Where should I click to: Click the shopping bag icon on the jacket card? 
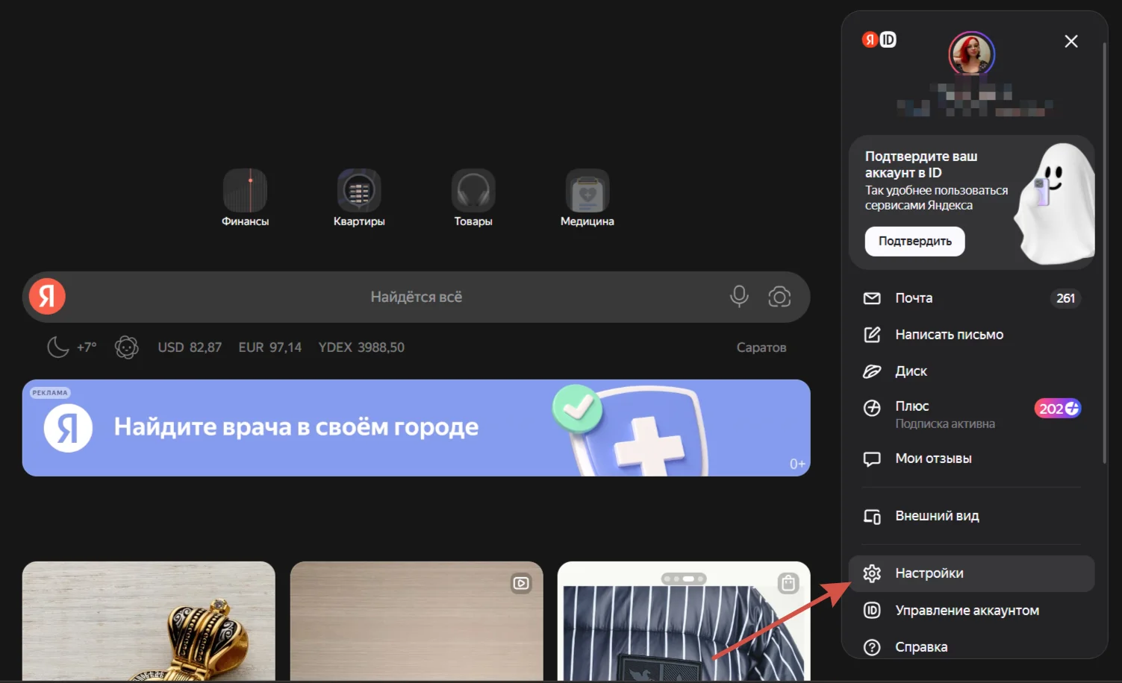tap(788, 583)
